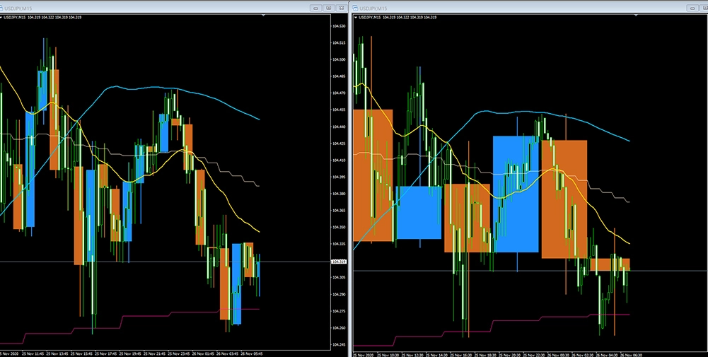Image resolution: width=708 pixels, height=357 pixels.
Task: Click the 104.455 price axis label
Action: [x=339, y=110]
